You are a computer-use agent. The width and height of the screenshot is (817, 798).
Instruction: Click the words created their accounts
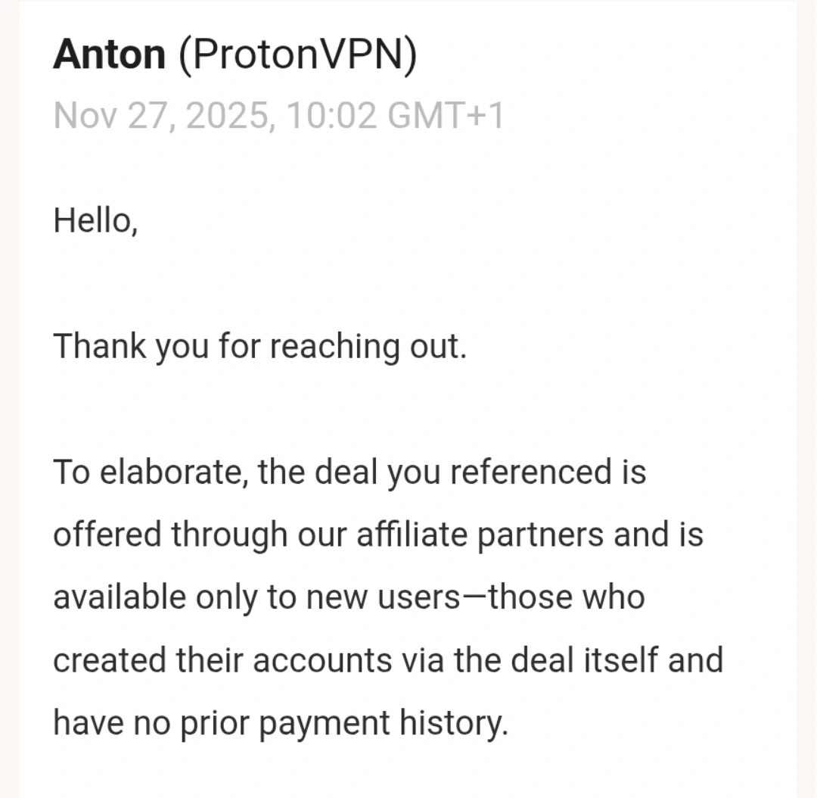222,660
